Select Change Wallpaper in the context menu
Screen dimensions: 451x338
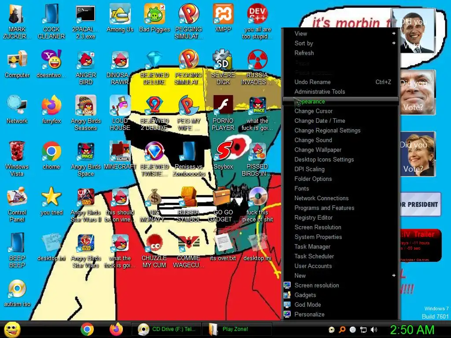click(x=341, y=150)
